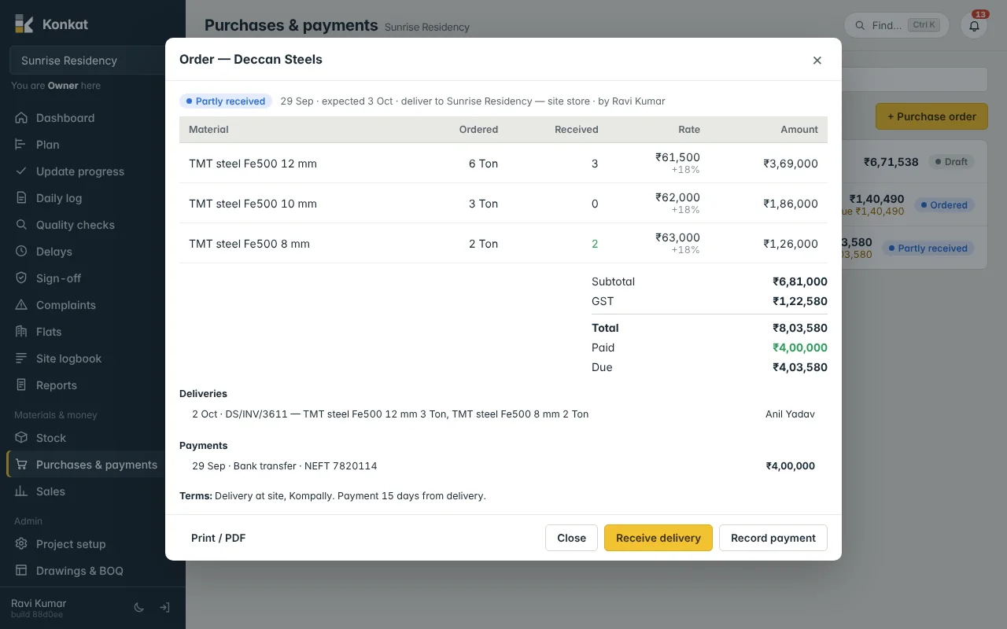Click the sign out icon
Viewport: 1007px width, 629px height.
coord(164,608)
